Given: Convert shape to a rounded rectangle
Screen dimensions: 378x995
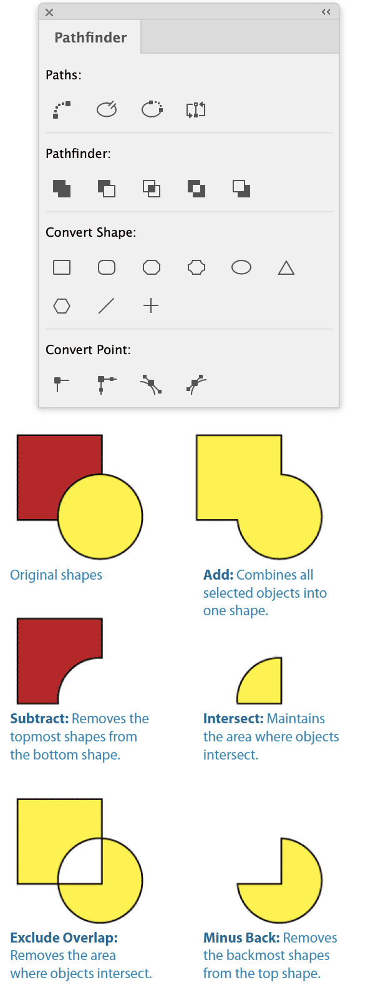Looking at the screenshot, I should click(x=107, y=267).
